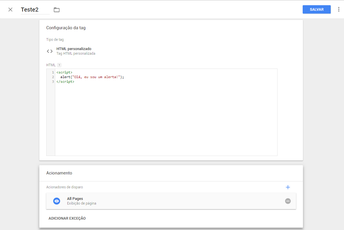Screen dimensions: 344x230
Task: Open the three-dot more options menu
Action: coord(339,9)
